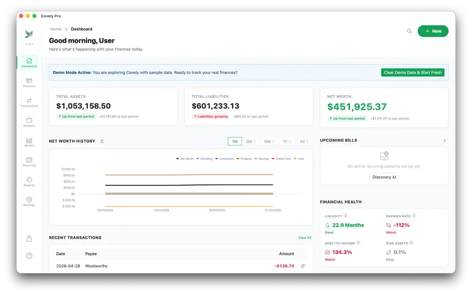Click the black net worth chart line
The width and height of the screenshot is (472, 295).
coord(189,185)
